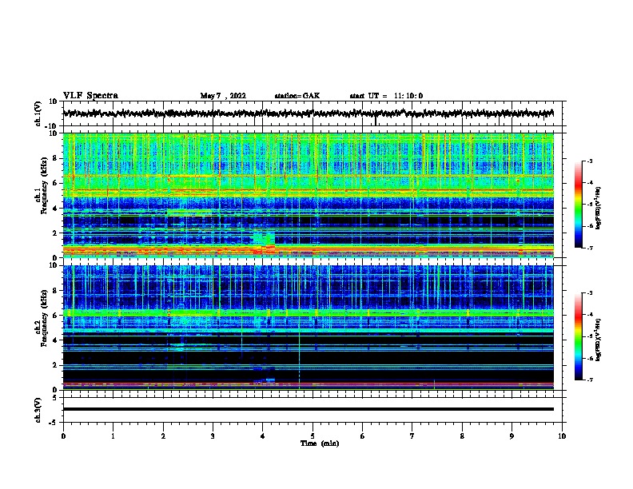Screen dimensions: 633x489
Task: Click the 4 kHz tick label on ch.2 frequency axis
Action: pyautogui.click(x=55, y=340)
